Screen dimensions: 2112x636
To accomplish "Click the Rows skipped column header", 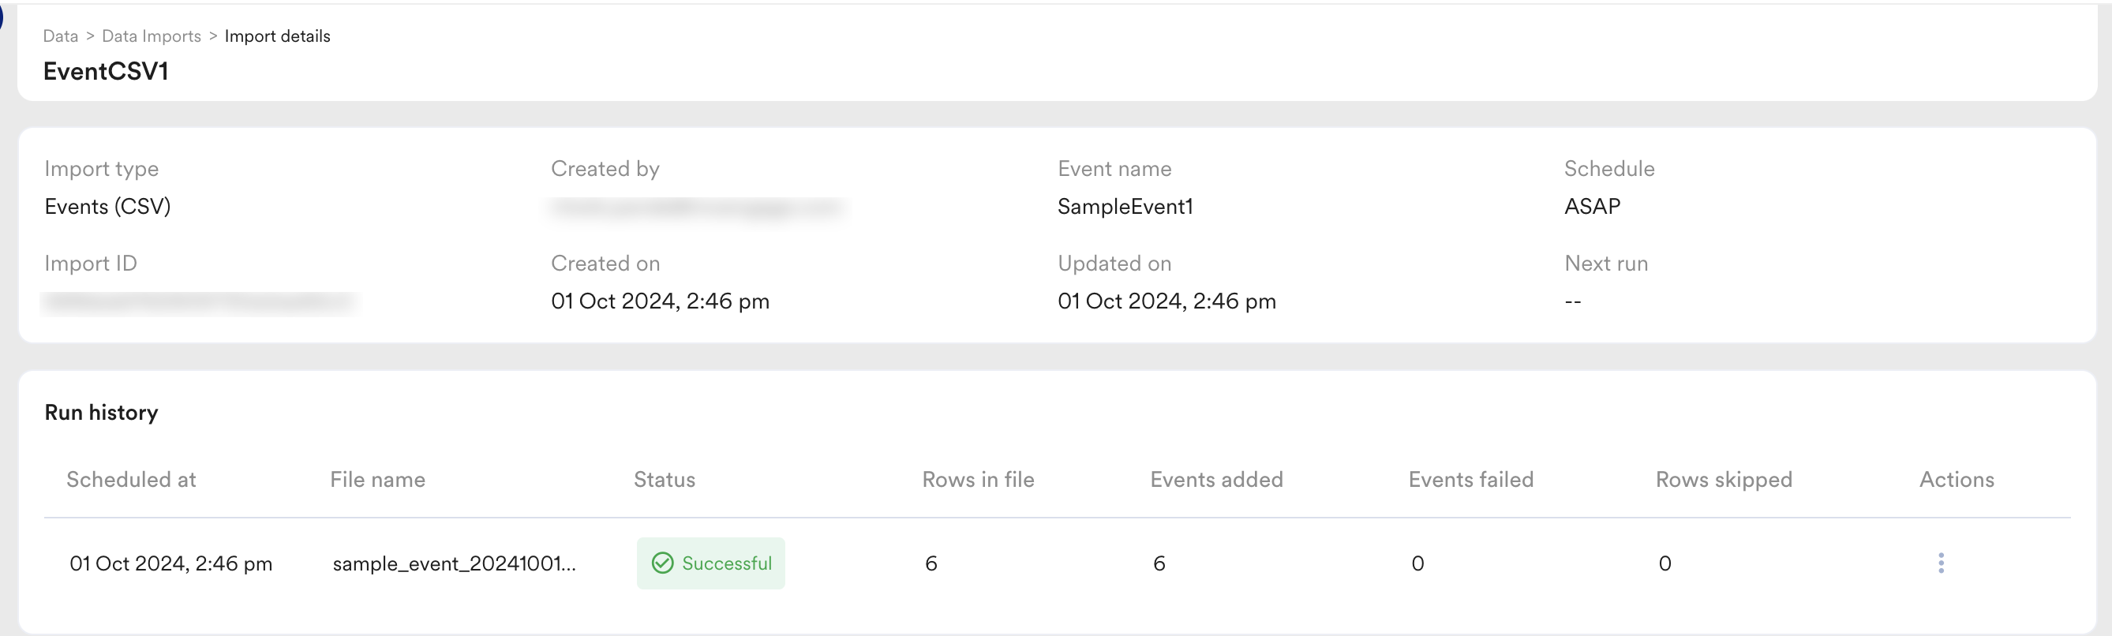I will click(1724, 480).
